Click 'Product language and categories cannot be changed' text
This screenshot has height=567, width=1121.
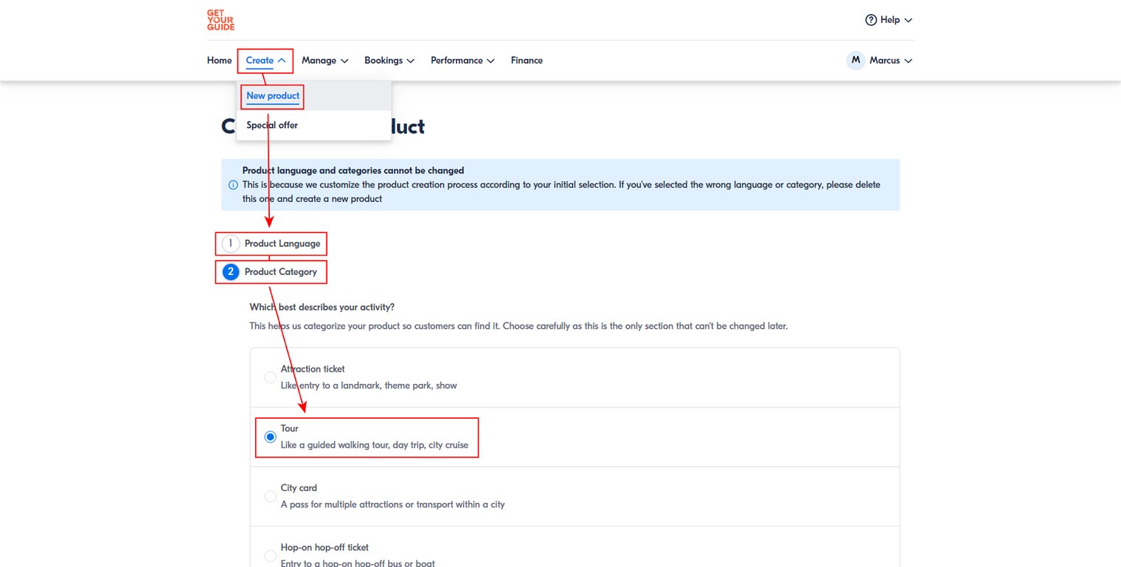tap(353, 170)
